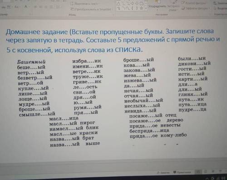This screenshot has height=180, width=227.
Task: Start slideshow from status bar icon
Action: 220,171
